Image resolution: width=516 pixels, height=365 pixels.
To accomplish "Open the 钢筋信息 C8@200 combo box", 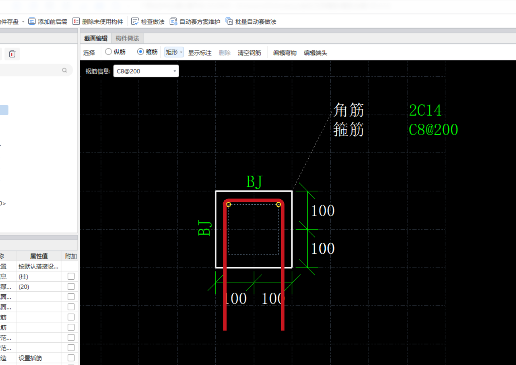I will tap(146, 71).
